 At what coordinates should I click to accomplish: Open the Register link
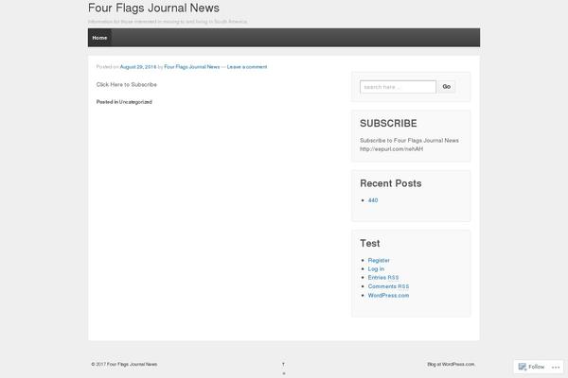pyautogui.click(x=379, y=261)
